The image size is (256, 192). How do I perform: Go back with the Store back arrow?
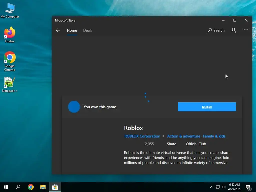tap(58, 30)
